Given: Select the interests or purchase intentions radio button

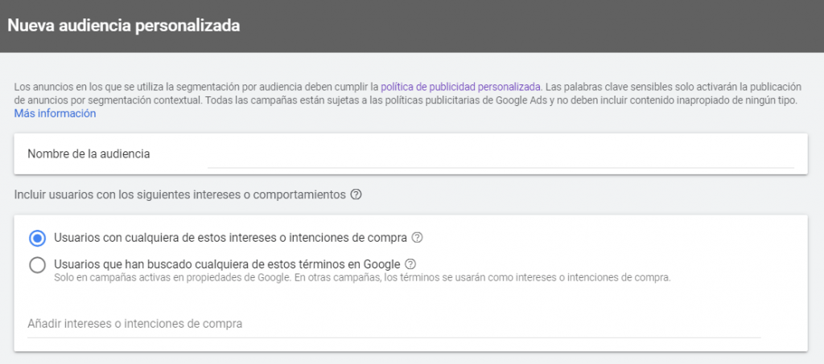Looking at the screenshot, I should [37, 238].
